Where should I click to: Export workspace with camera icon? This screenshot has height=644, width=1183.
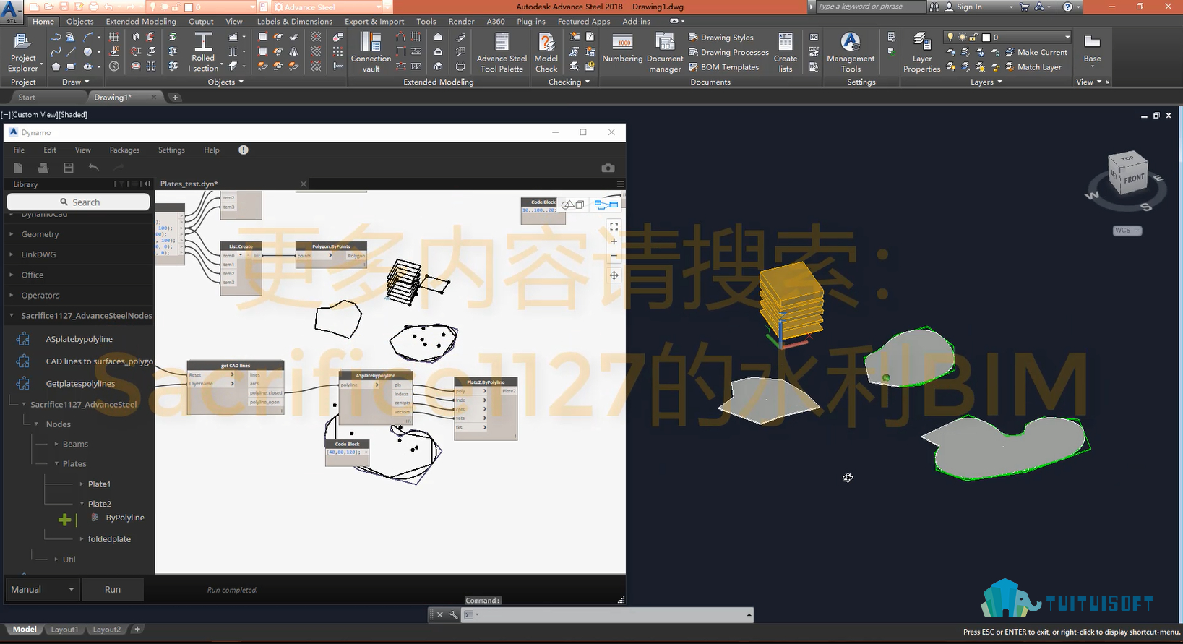click(x=608, y=168)
